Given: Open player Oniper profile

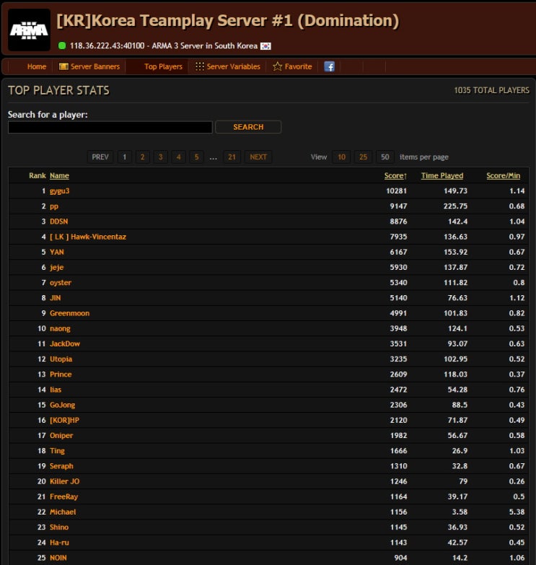Looking at the screenshot, I should pos(61,436).
